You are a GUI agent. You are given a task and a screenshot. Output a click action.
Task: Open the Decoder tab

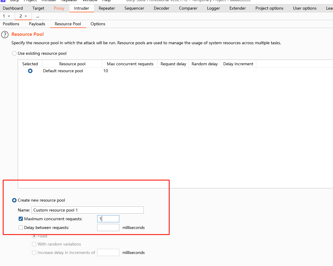click(162, 8)
